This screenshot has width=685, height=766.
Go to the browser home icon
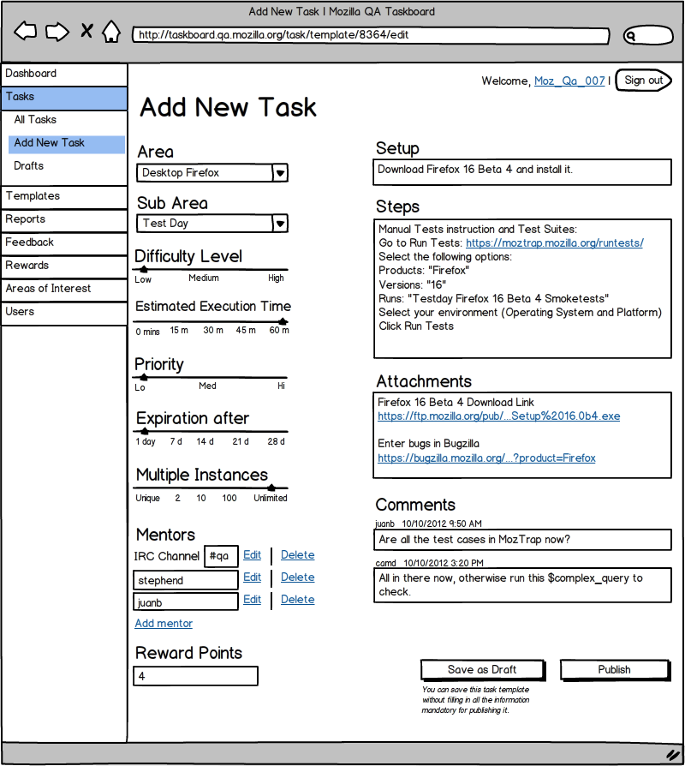point(111,31)
